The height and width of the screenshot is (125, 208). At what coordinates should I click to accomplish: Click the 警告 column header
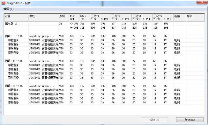coord(195,17)
